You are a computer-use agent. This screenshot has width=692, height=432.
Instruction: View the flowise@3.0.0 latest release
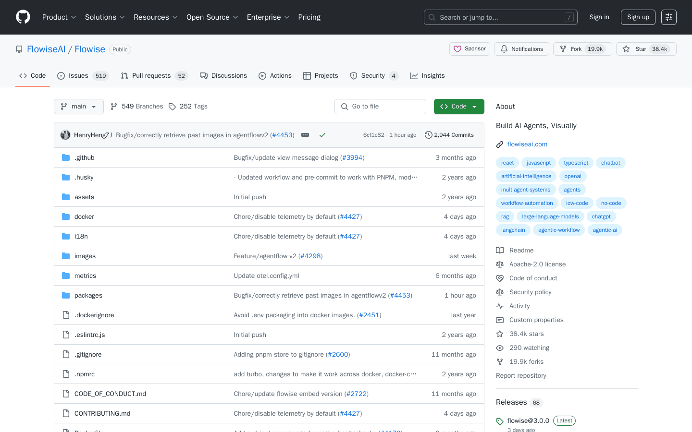click(x=528, y=420)
